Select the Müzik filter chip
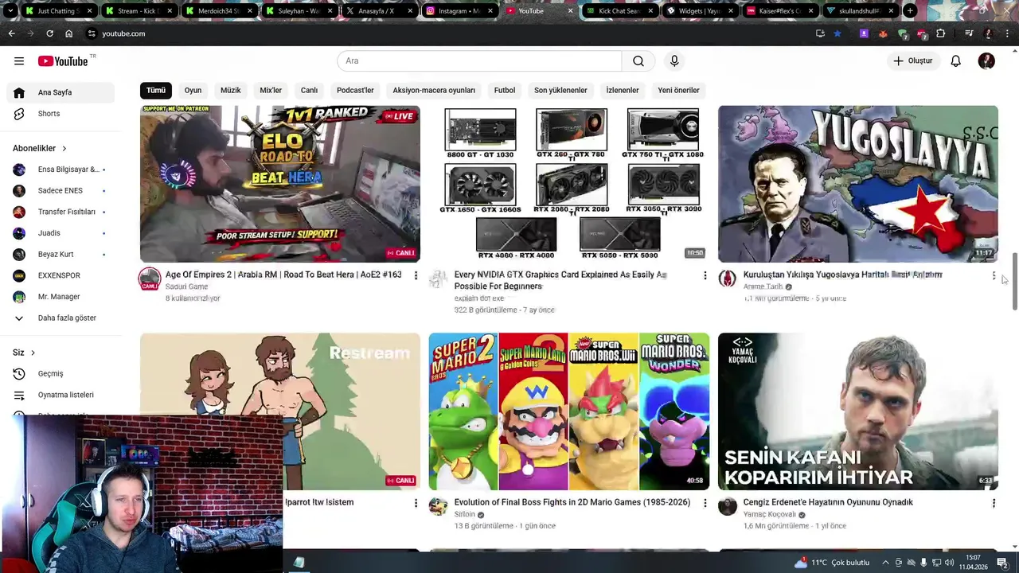The height and width of the screenshot is (573, 1019). tap(231, 91)
